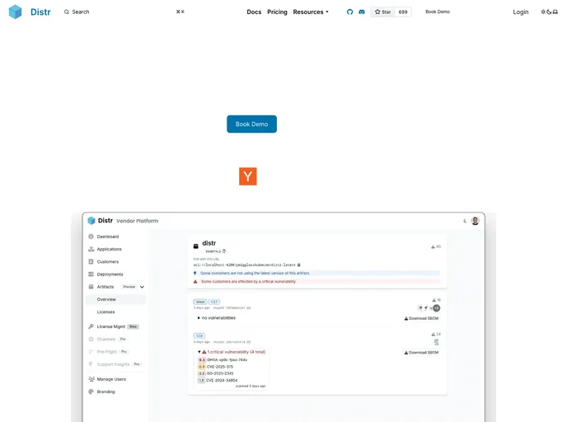Screen dimensions: 567x422
Task: Click the Login link
Action: [520, 12]
